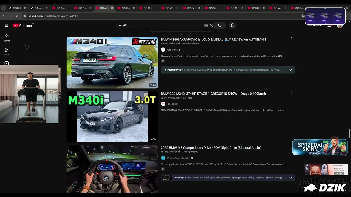Switch to the (32) Gwi YouTube tab

coord(191,8)
